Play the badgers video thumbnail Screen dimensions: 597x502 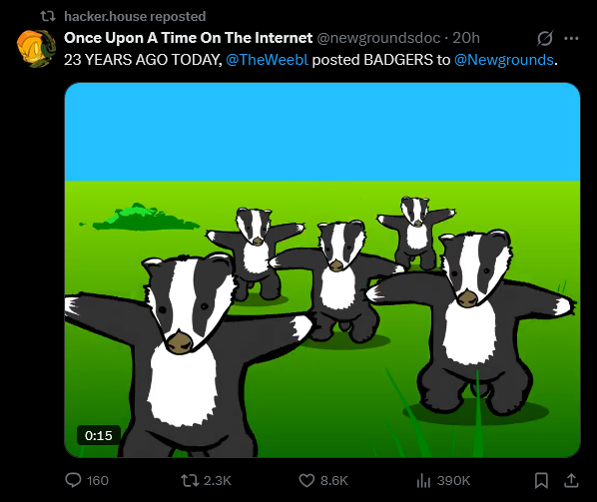[x=322, y=269]
